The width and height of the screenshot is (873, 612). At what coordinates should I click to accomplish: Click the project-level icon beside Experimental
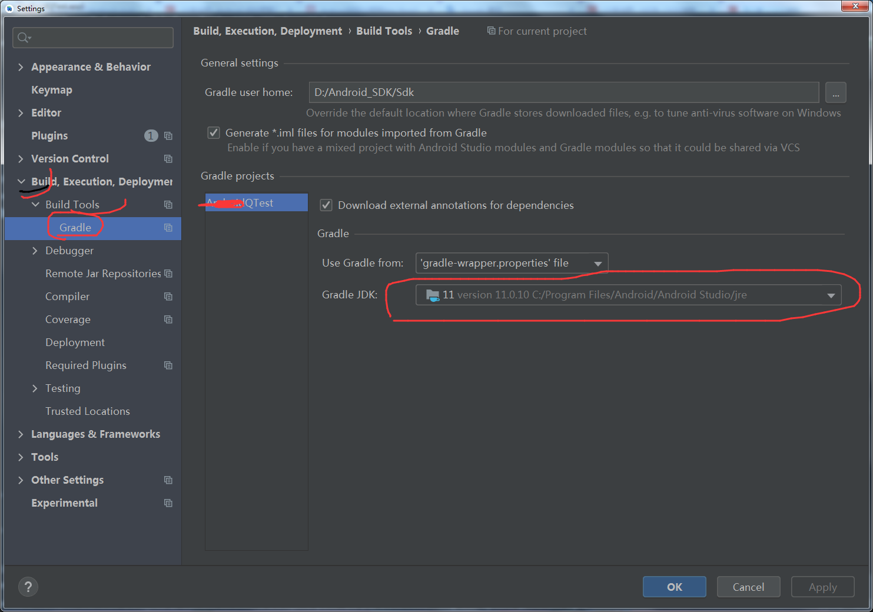(168, 503)
